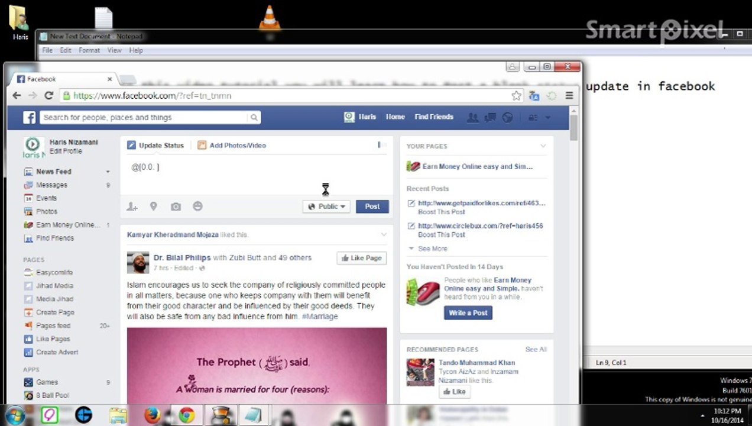Click See All in Recommended Pages
This screenshot has height=426, width=752.
click(536, 350)
